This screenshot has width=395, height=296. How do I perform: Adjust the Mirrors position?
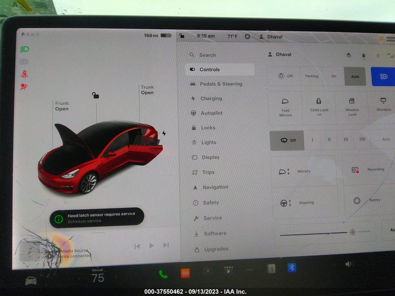tap(304, 171)
